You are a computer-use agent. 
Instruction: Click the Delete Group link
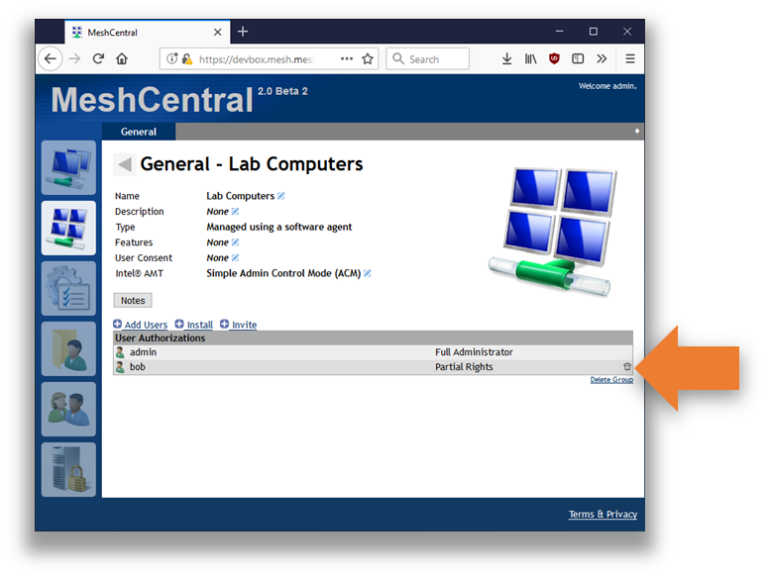pos(611,380)
